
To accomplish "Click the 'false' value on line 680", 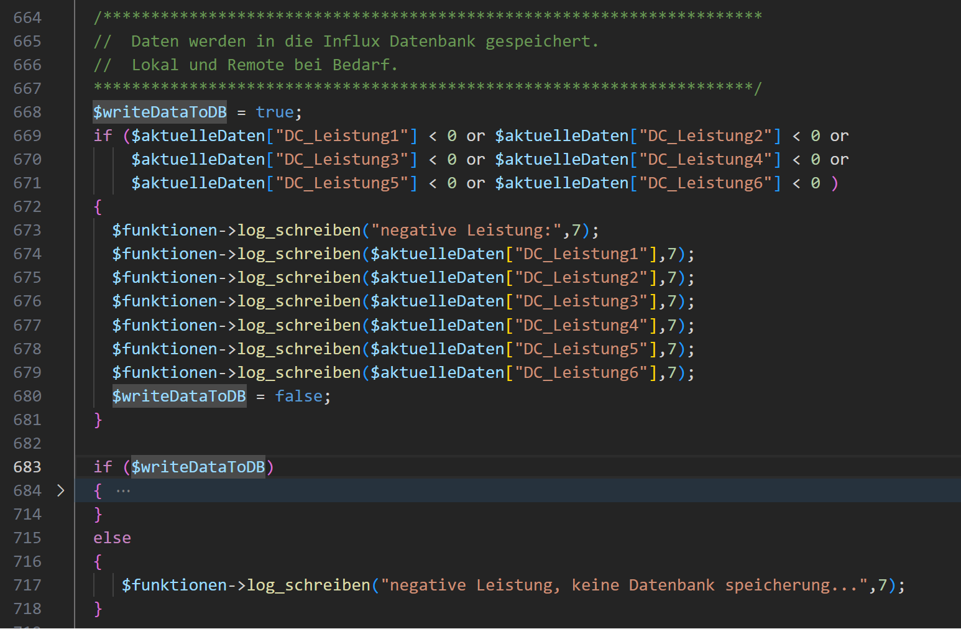I will click(x=298, y=396).
